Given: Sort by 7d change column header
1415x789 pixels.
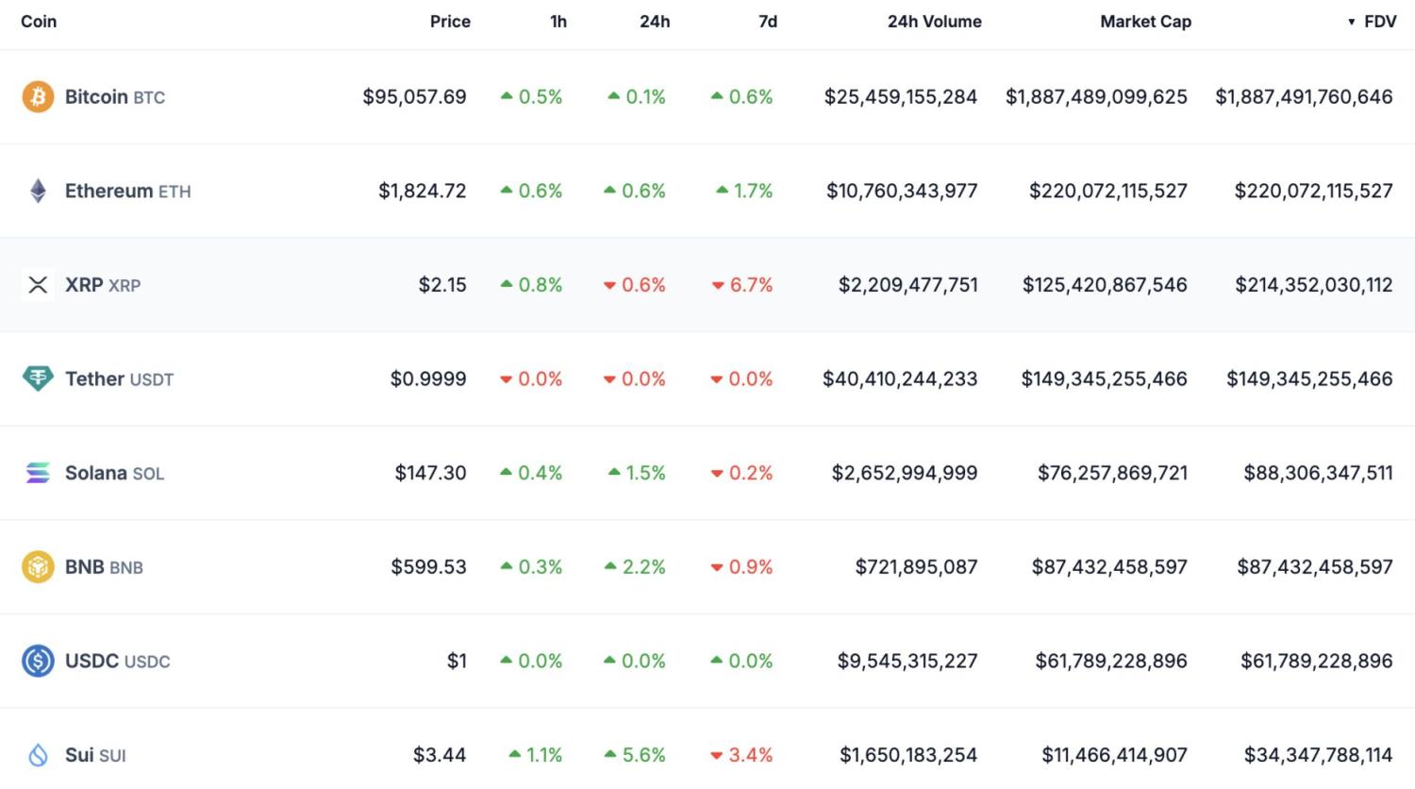Looking at the screenshot, I should 768,22.
